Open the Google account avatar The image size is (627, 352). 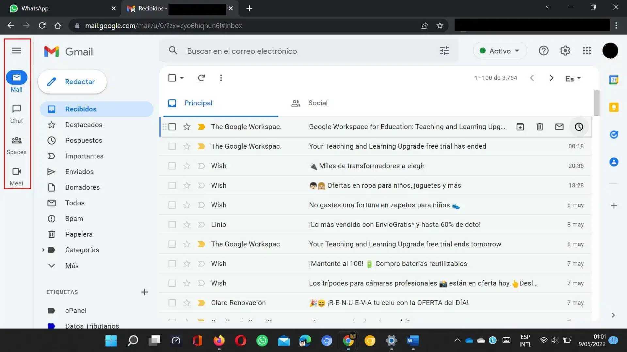(x=610, y=51)
